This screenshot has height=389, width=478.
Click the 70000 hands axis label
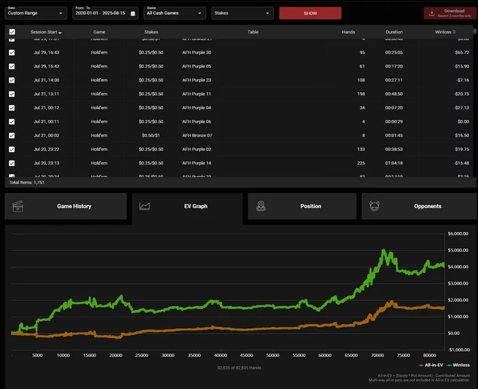pyautogui.click(x=377, y=356)
